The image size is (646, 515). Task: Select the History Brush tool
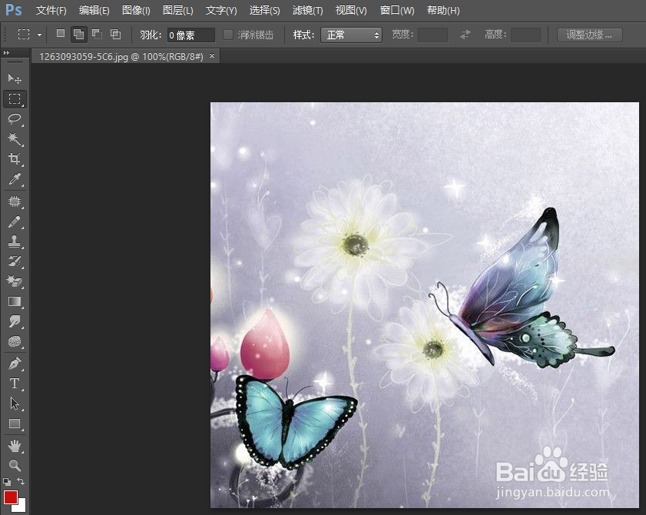(x=15, y=261)
